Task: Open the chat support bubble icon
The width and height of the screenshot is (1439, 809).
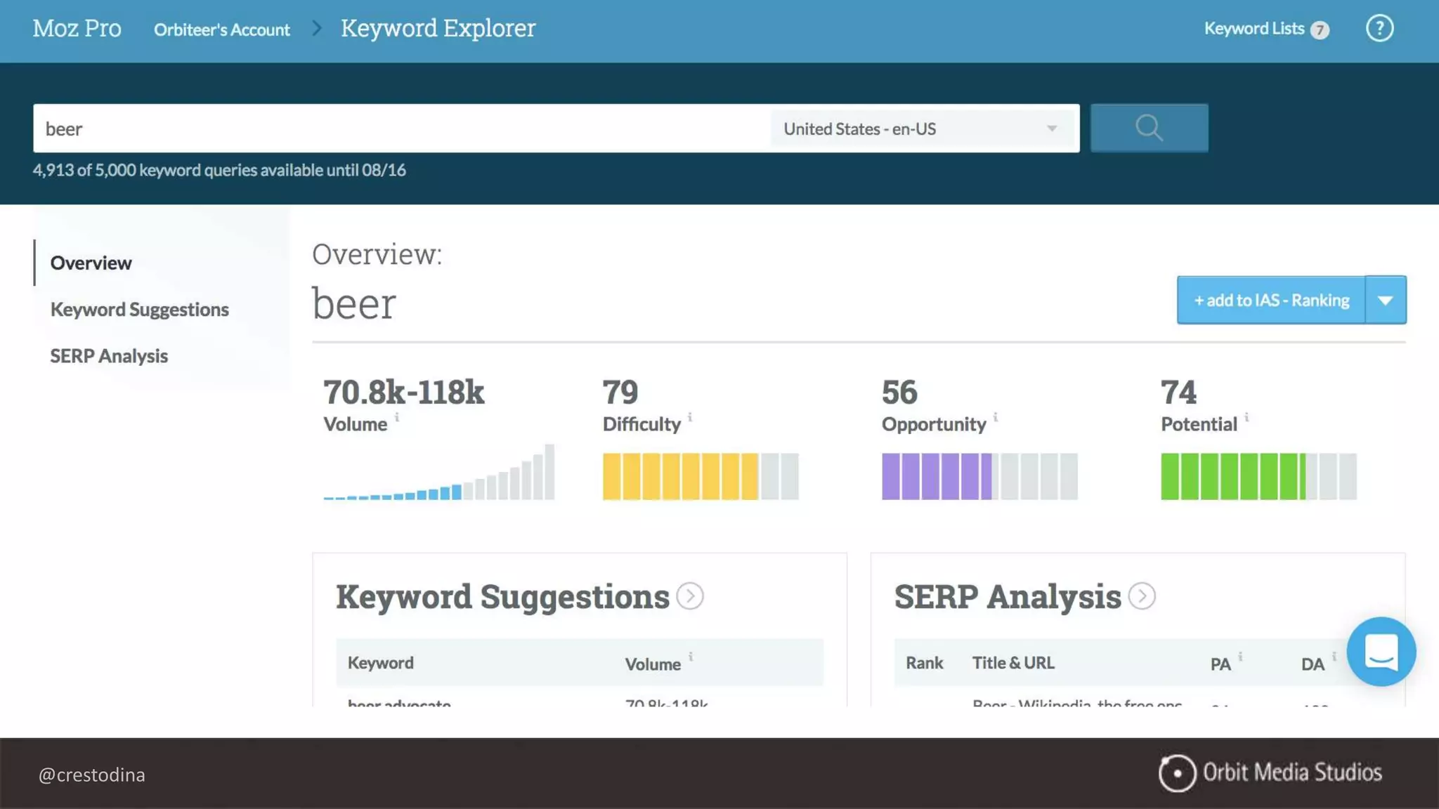Action: tap(1381, 652)
